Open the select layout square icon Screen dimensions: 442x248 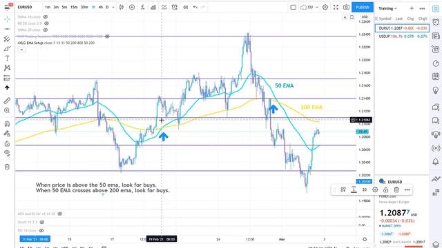click(x=293, y=8)
